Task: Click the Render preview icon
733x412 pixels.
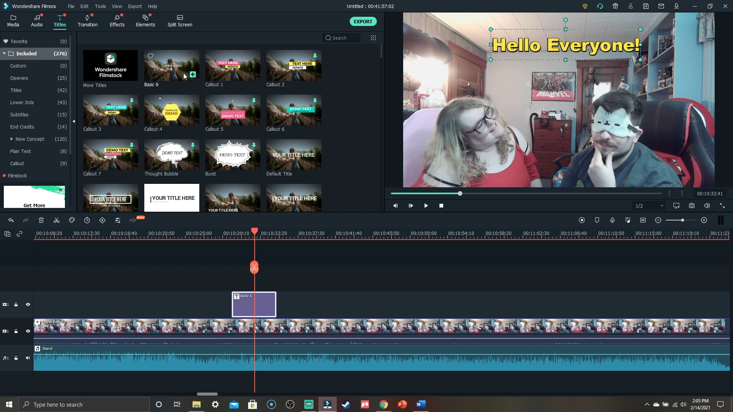Action: pos(582,220)
